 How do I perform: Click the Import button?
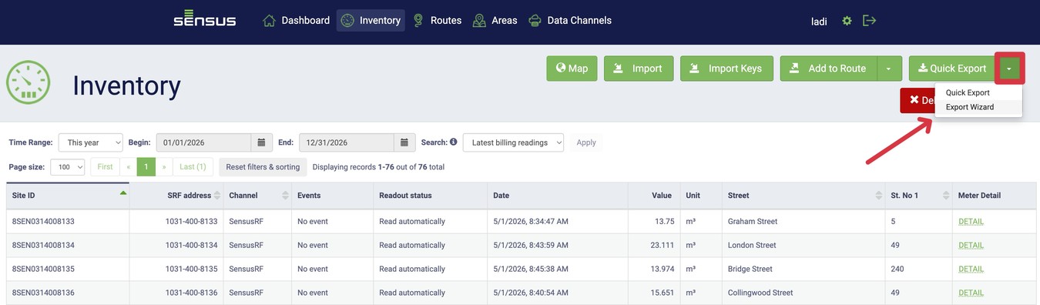click(x=639, y=69)
